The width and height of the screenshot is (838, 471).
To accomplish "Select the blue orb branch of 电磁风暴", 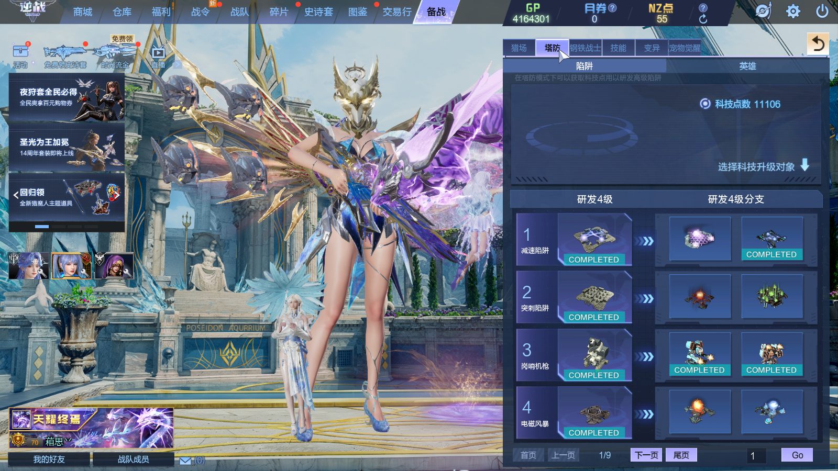I will point(772,412).
